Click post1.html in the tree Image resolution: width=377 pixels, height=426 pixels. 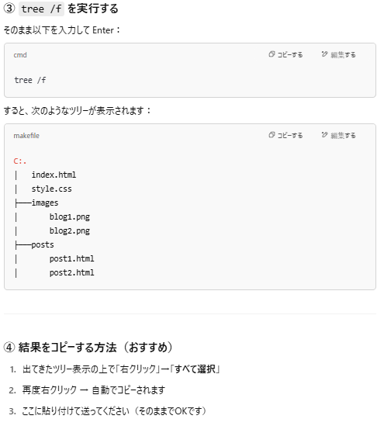71,258
